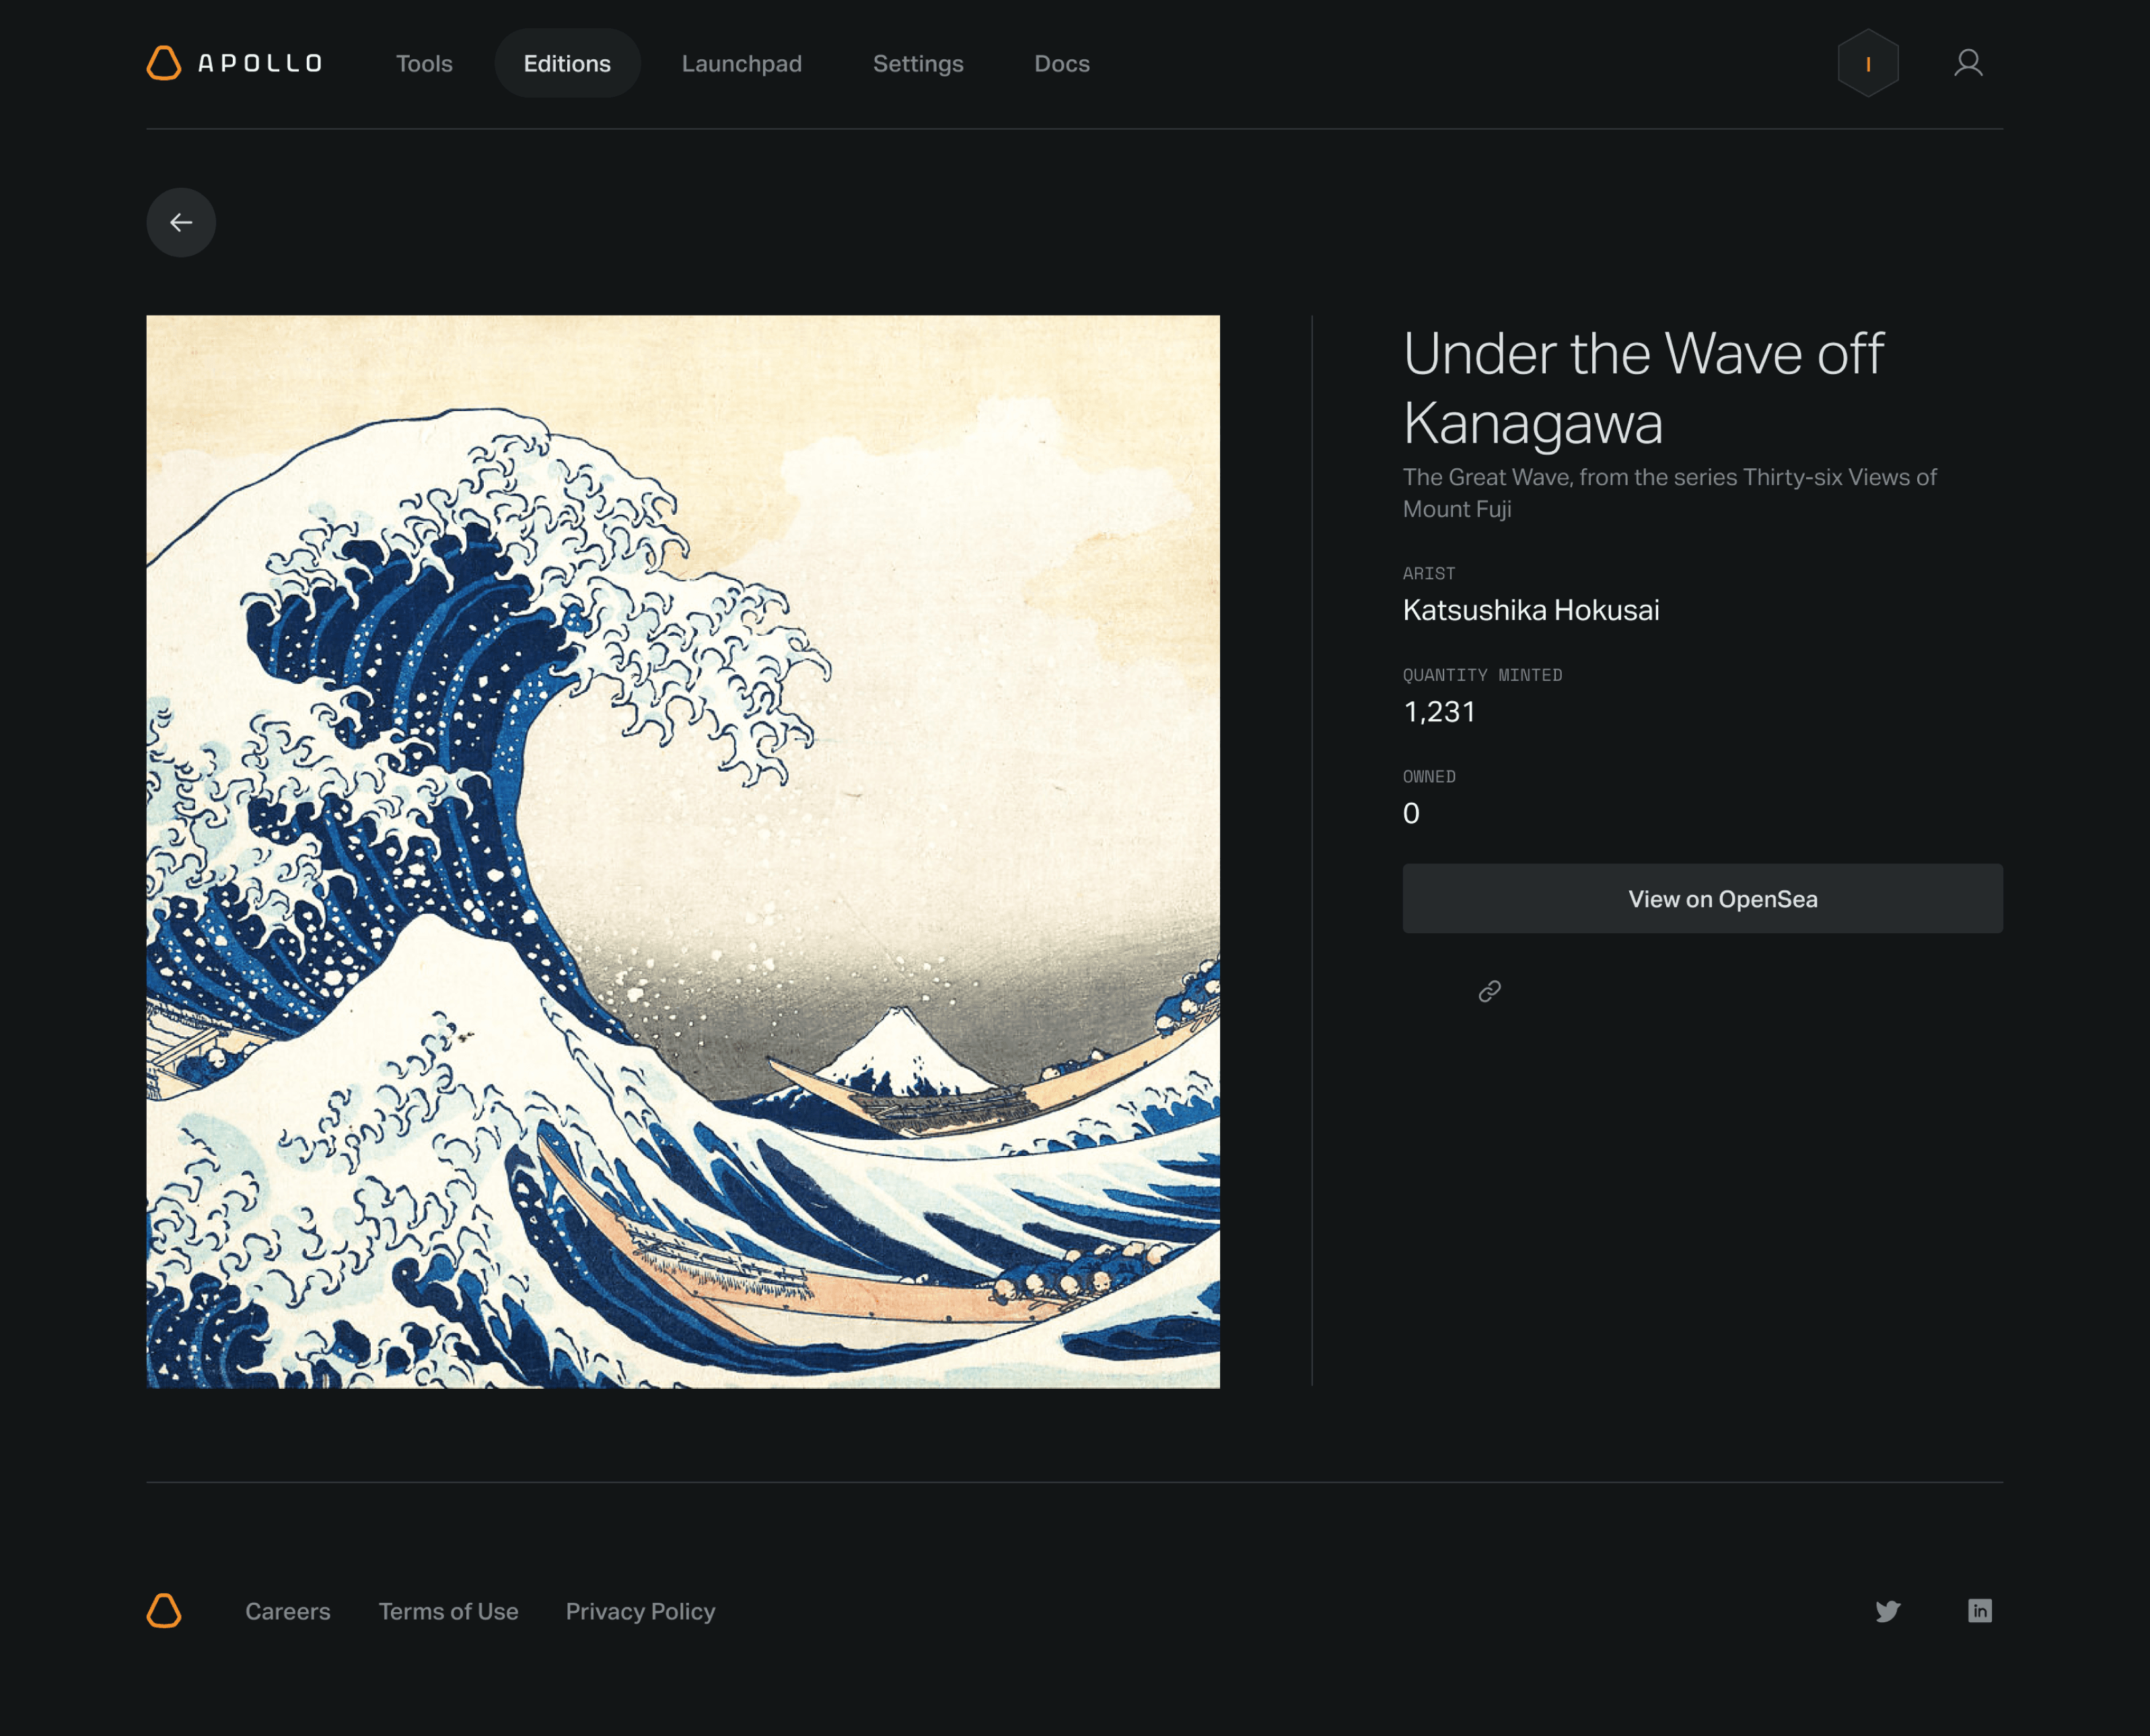Copy the edition link via chain icon
Viewport: 2150px width, 1736px height.
click(x=1489, y=990)
